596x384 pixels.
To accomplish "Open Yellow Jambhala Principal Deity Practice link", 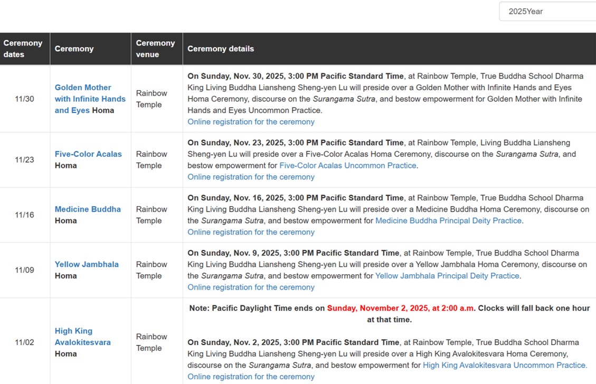I will click(447, 276).
